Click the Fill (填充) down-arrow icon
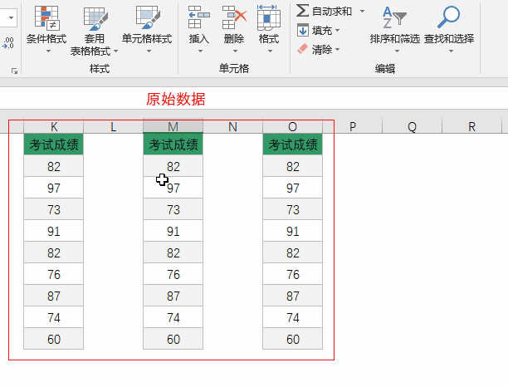 (303, 30)
